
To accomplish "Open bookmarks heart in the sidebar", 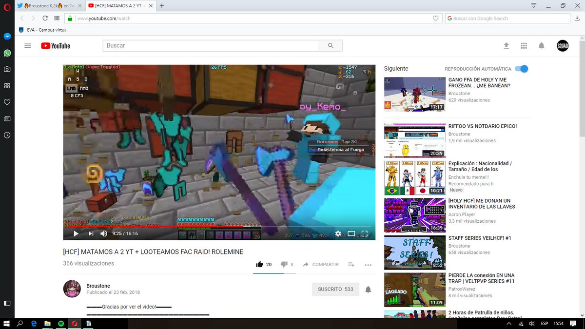I will [7, 102].
